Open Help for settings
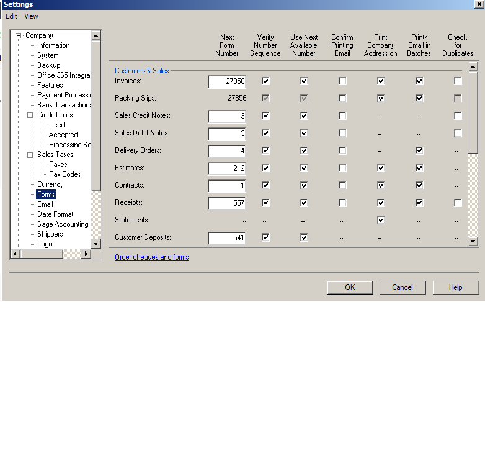The height and width of the screenshot is (452, 485). 456,287
